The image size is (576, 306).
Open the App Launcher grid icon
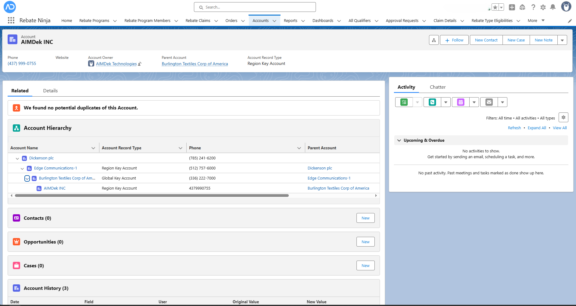(x=11, y=20)
